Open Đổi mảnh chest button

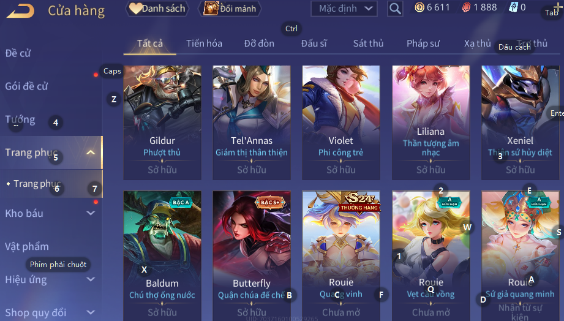click(x=230, y=9)
